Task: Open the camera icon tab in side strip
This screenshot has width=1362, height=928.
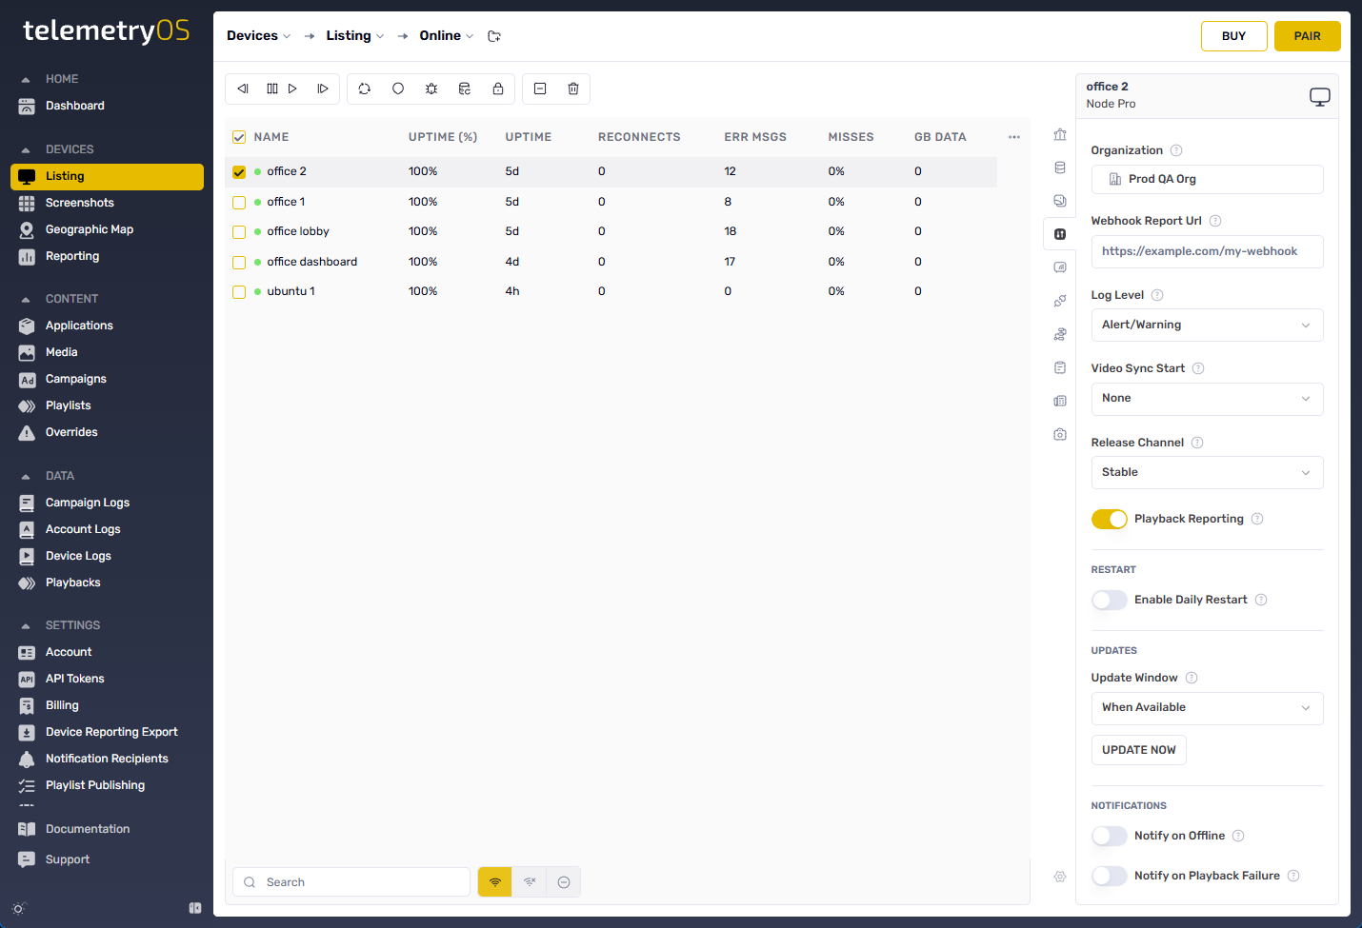Action: click(x=1060, y=434)
